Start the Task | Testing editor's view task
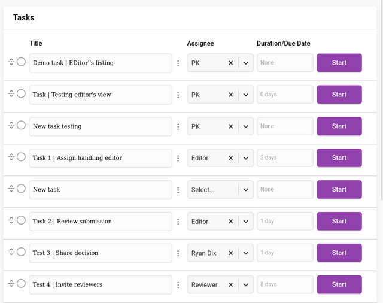This screenshot has width=383, height=303. 339,95
